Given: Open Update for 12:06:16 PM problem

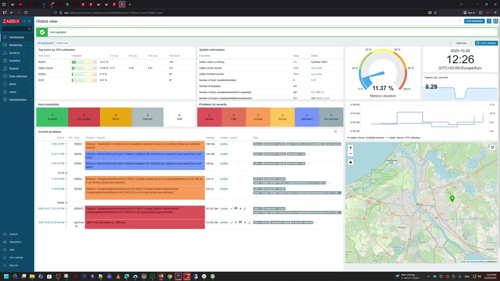Looking at the screenshot, I should 224,144.
